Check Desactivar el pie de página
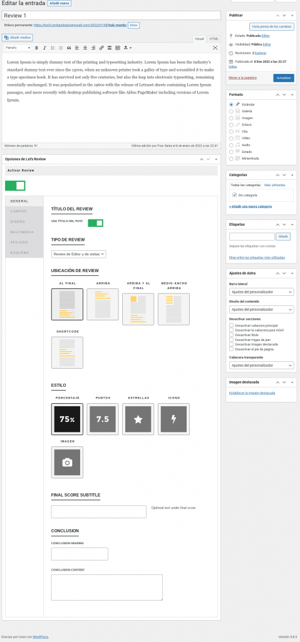The height and width of the screenshot is (642, 300). 232,349
